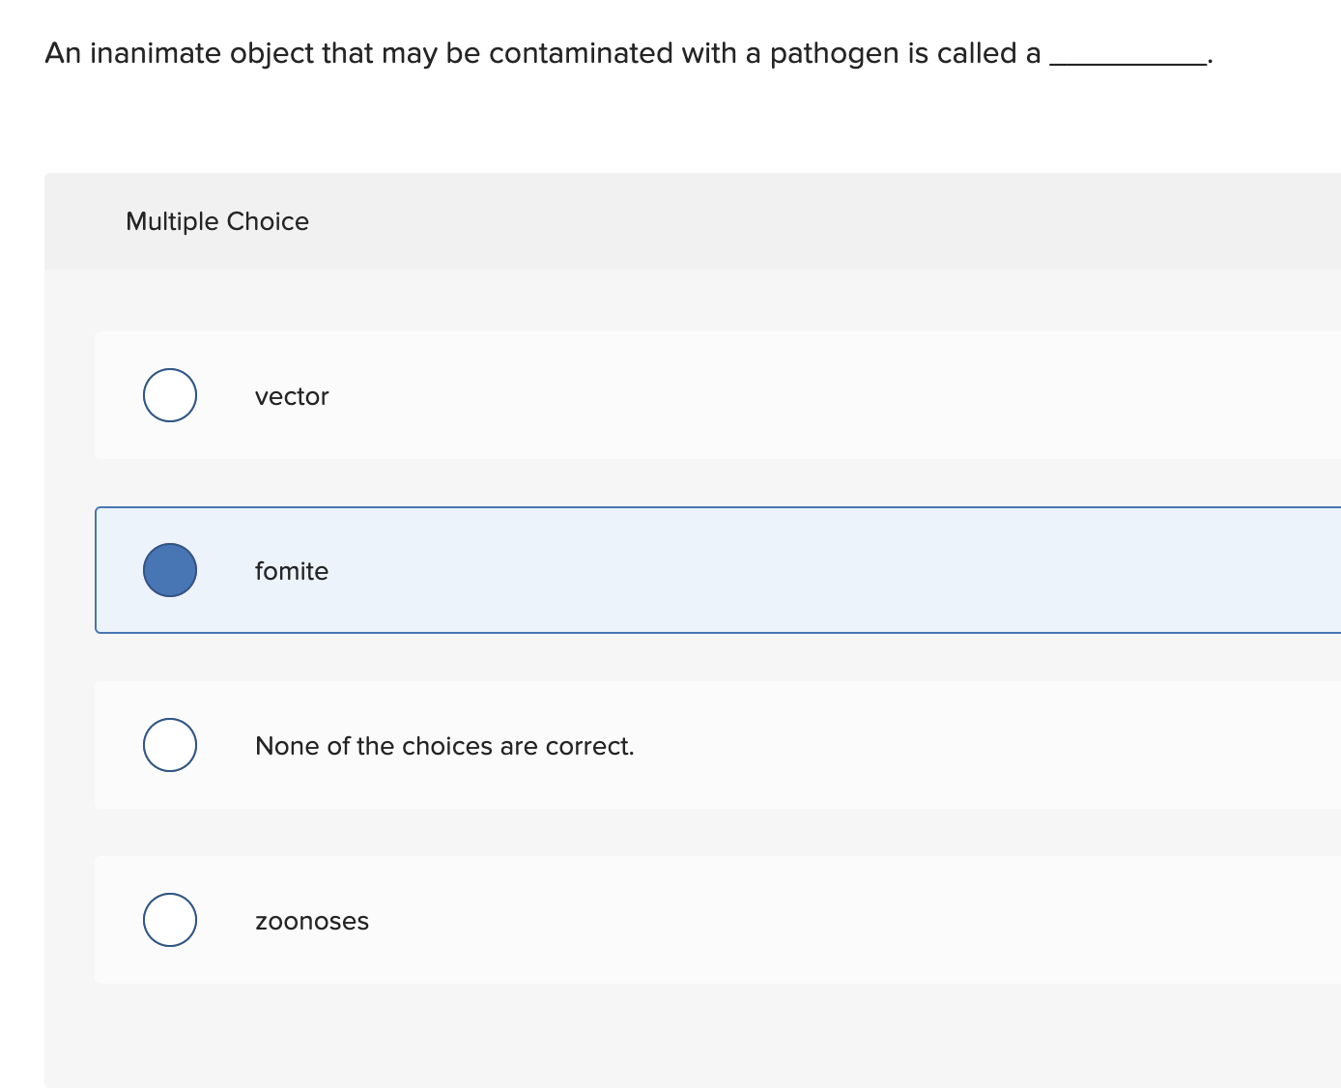Image resolution: width=1341 pixels, height=1088 pixels.
Task: Click the vector label text
Action: [x=292, y=395]
